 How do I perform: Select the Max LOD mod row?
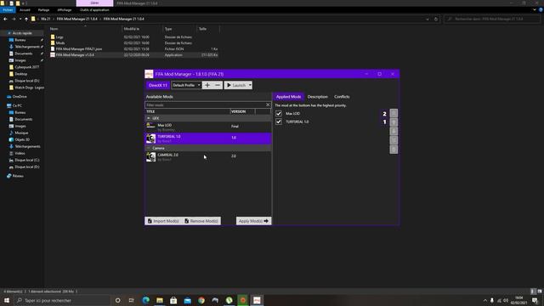(x=208, y=127)
